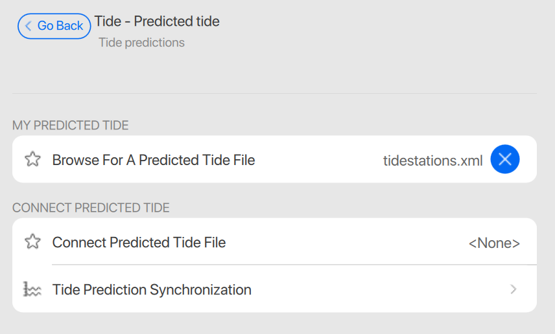Open the Tide Prediction Synchronization entry

152,289
